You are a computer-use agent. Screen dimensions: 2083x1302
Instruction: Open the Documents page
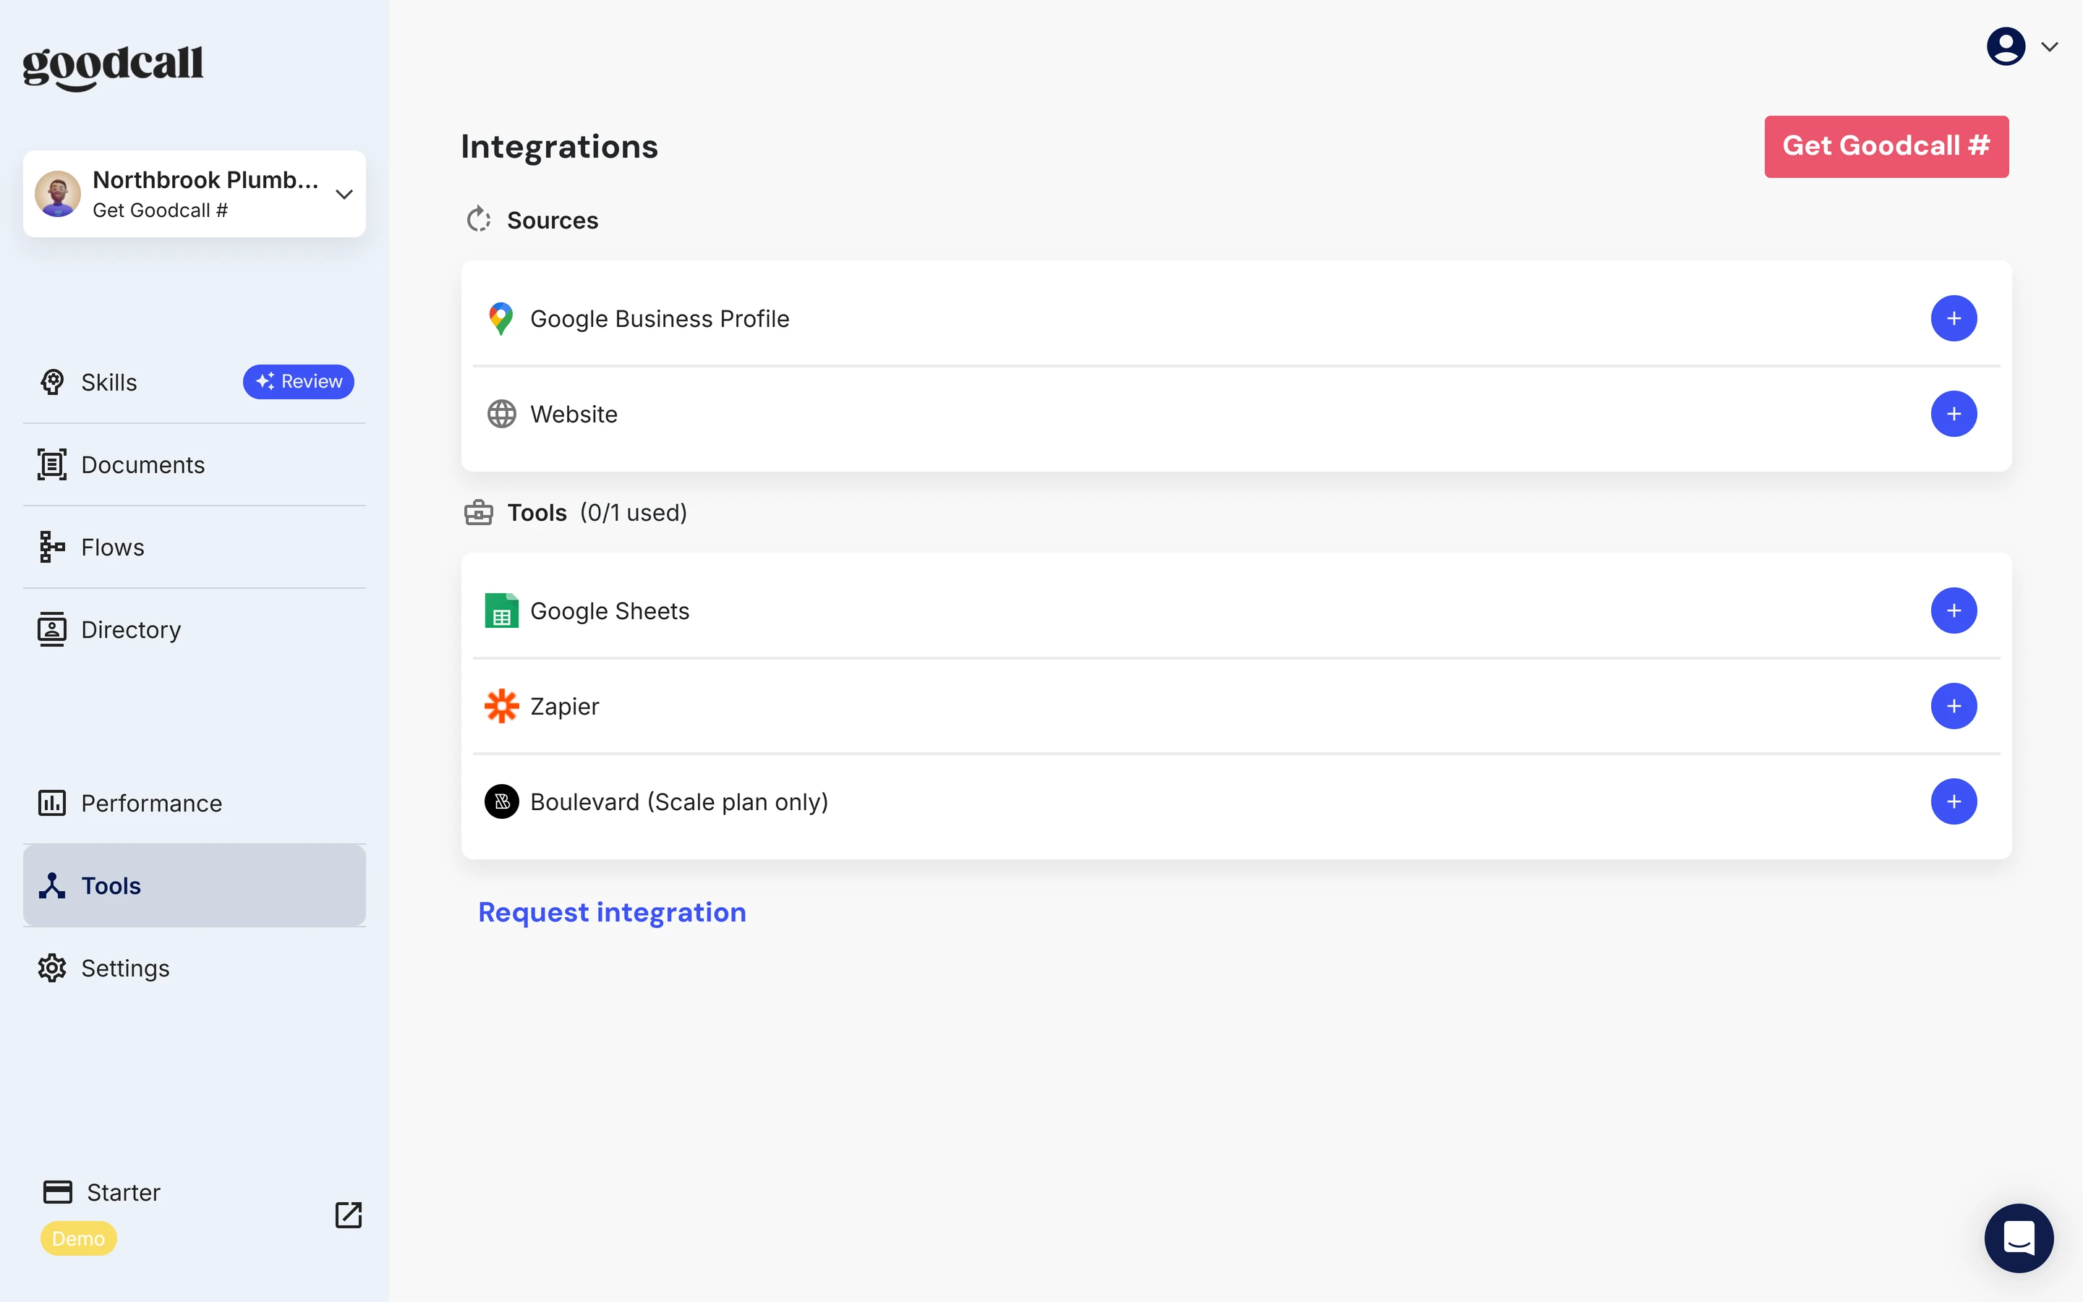tap(195, 465)
